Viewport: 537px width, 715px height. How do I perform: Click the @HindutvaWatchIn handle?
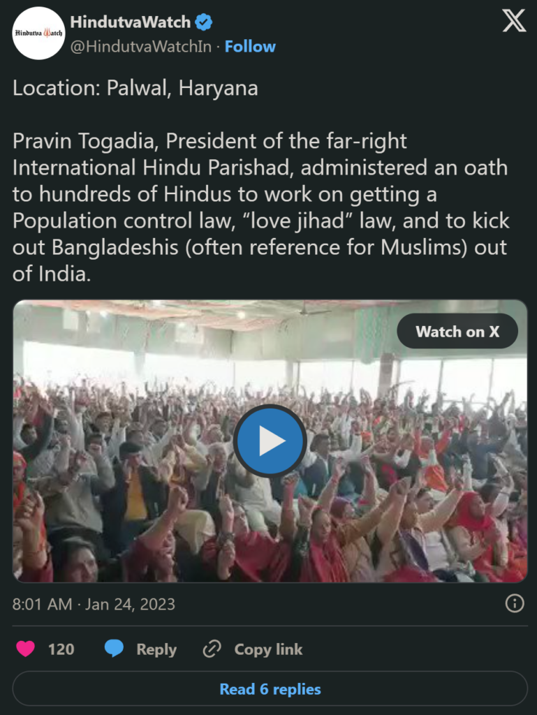[141, 47]
